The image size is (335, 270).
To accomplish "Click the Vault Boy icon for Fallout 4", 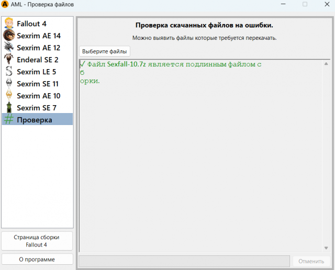I will [9, 24].
